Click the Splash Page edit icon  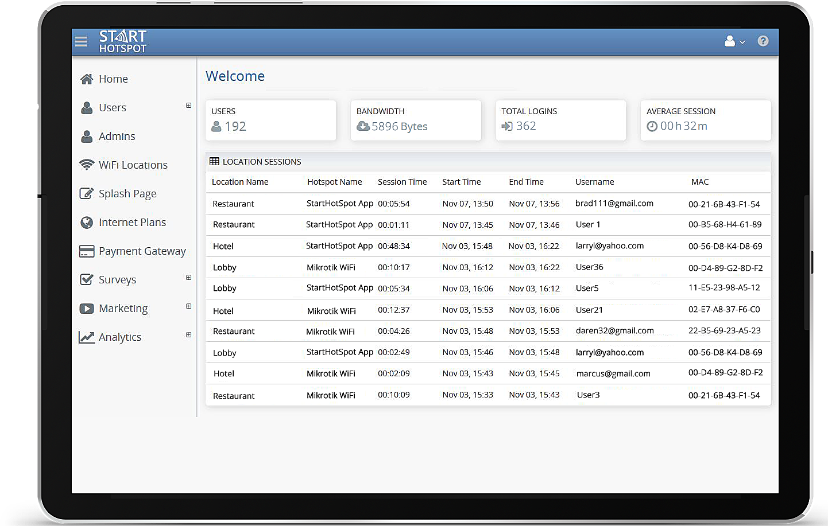click(x=87, y=193)
